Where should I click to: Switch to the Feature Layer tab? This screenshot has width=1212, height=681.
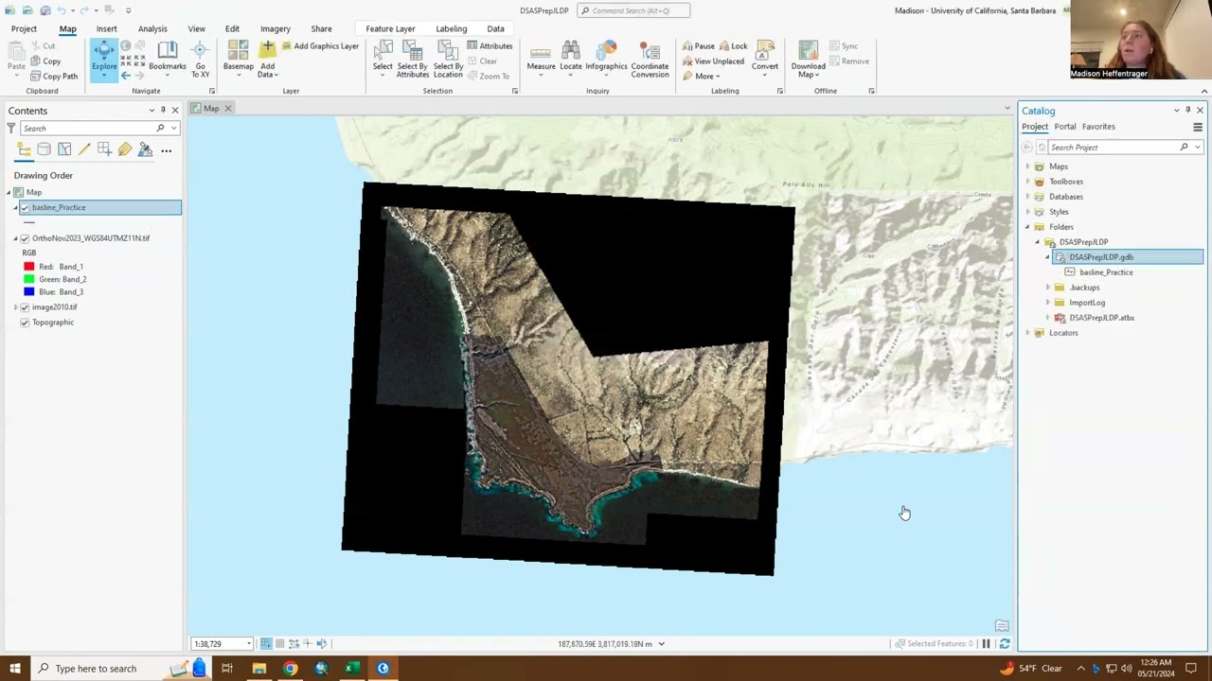390,28
